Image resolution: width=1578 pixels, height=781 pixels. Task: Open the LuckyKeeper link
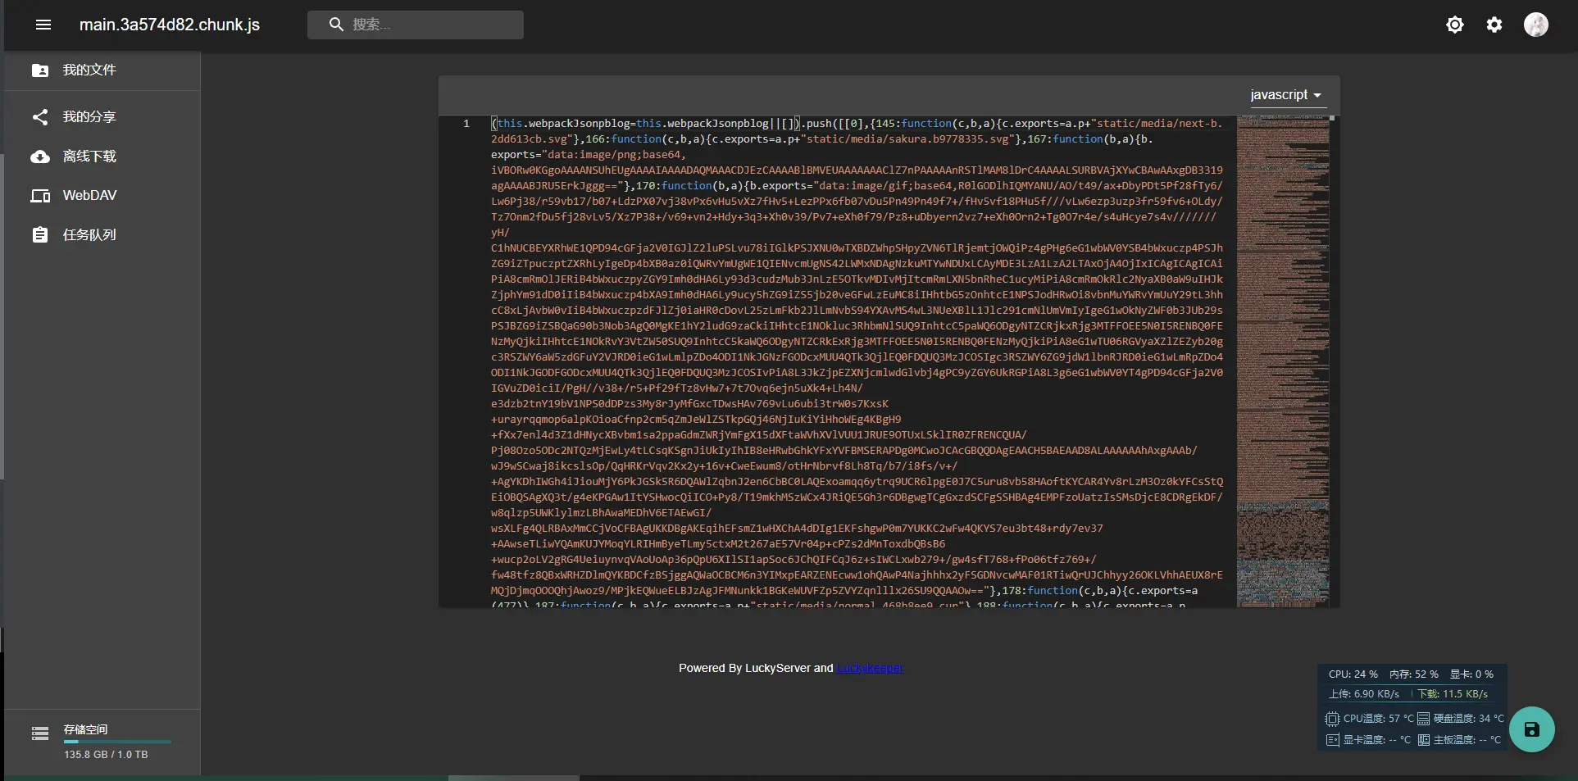tap(870, 668)
